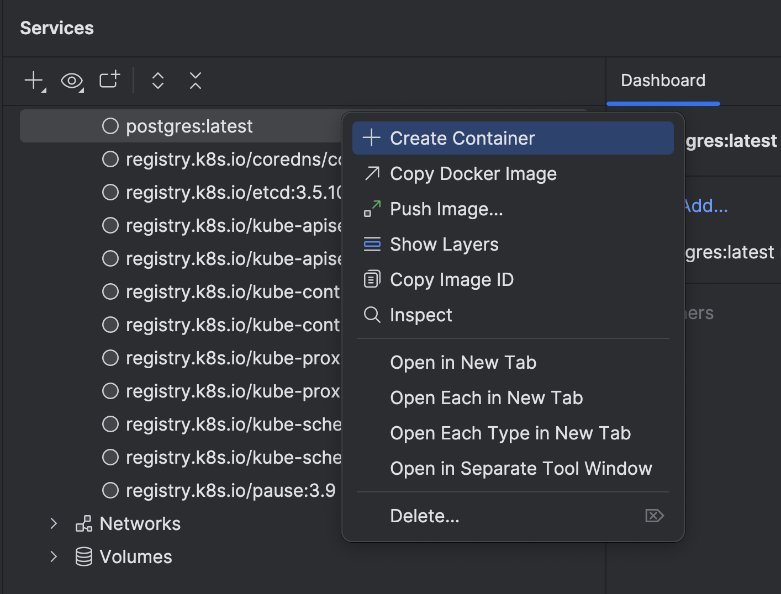This screenshot has width=781, height=594.
Task: Click the Inspect magnifier icon
Action: pos(372,315)
